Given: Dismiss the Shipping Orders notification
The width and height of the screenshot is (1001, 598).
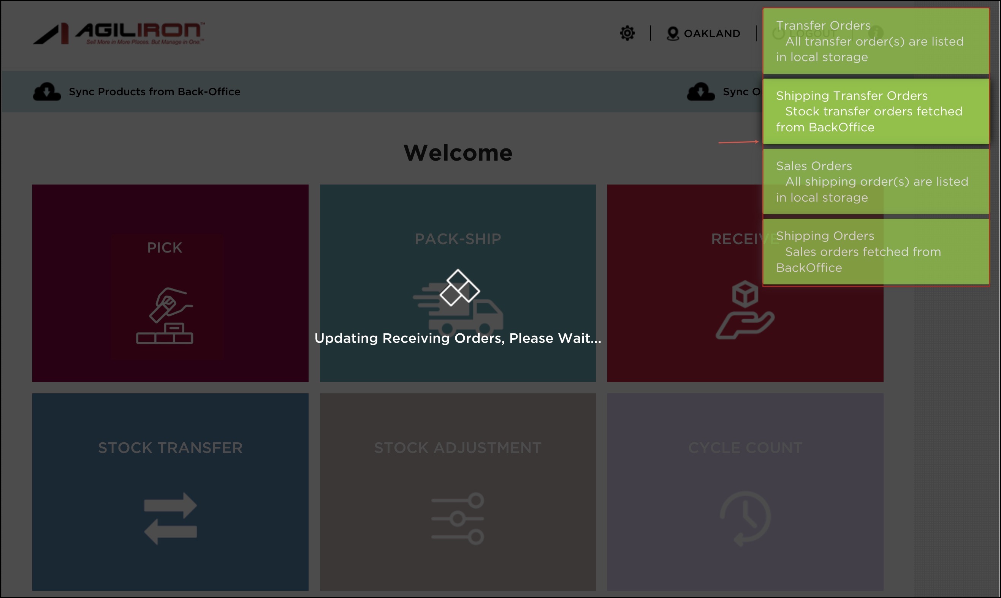Looking at the screenshot, I should tap(876, 251).
